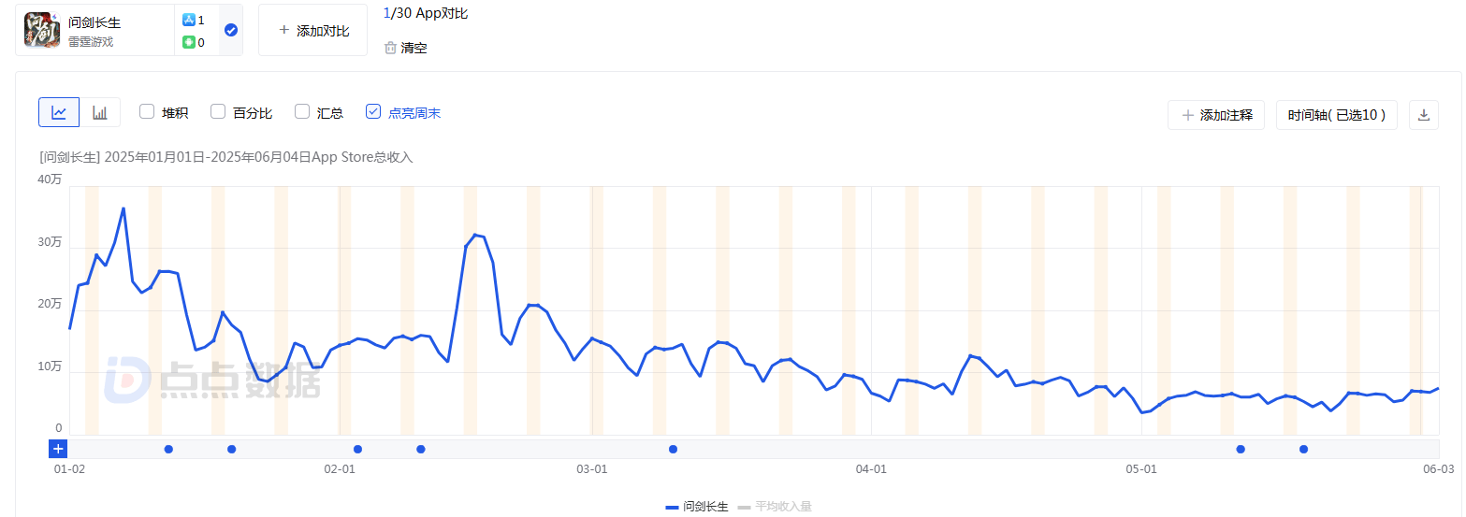The image size is (1466, 517).
Task: Download the chart data
Action: (1424, 115)
